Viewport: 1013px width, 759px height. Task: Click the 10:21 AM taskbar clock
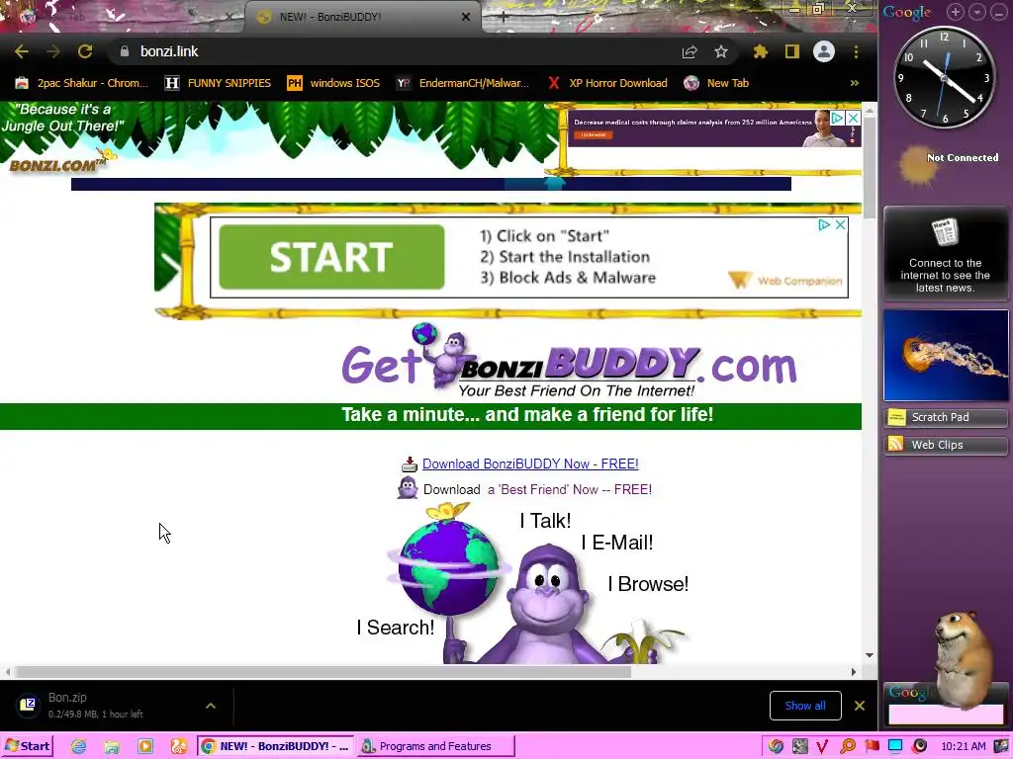(964, 746)
